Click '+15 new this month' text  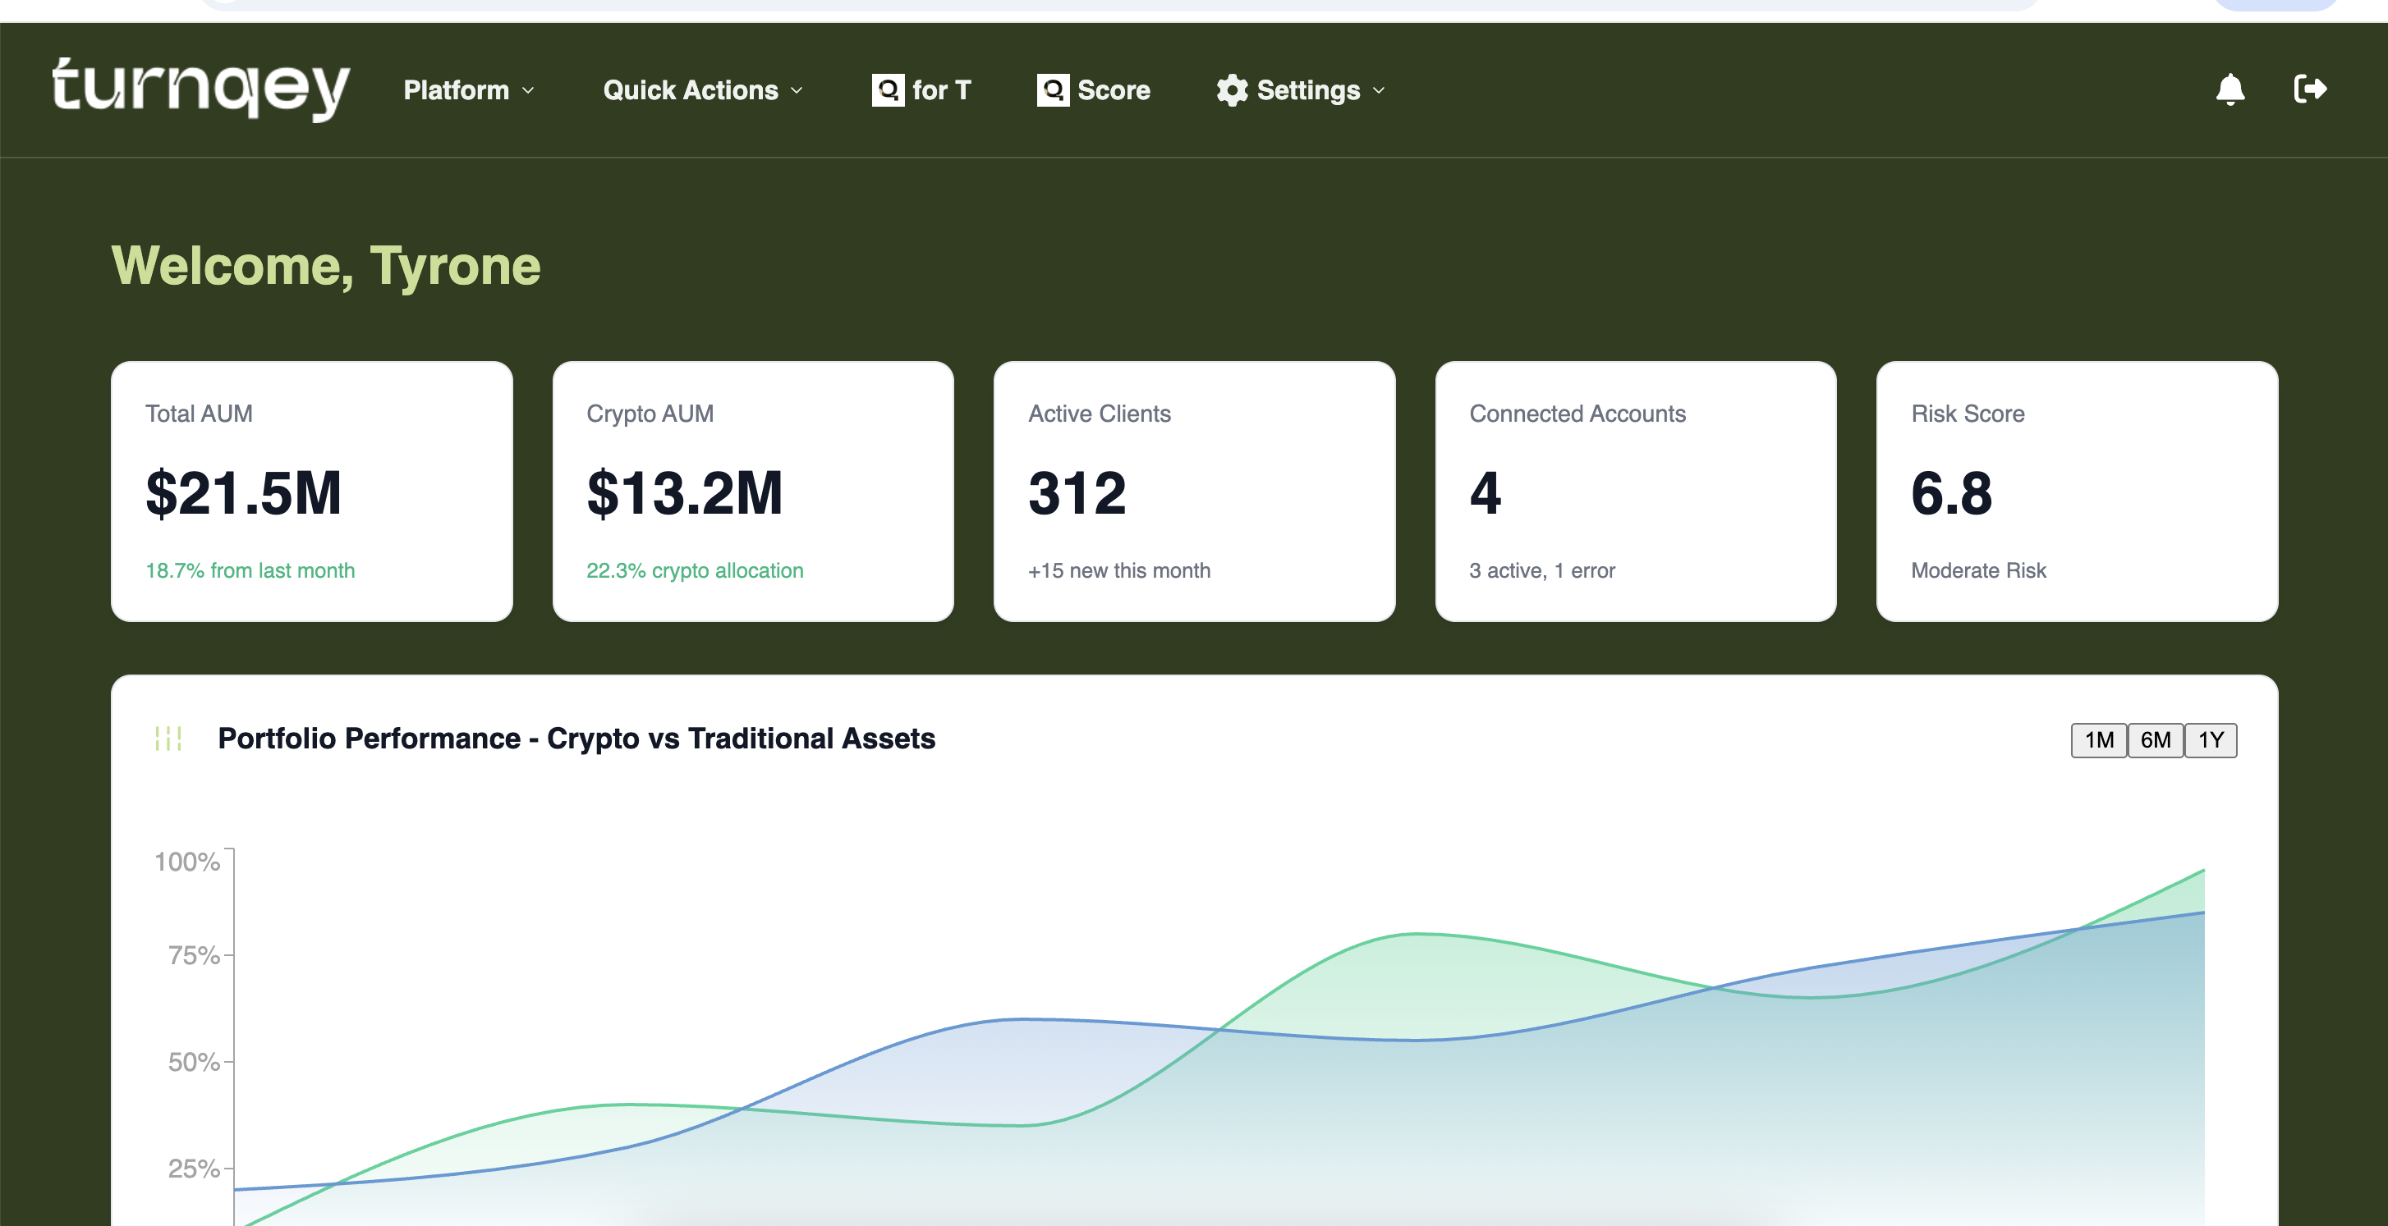point(1119,571)
